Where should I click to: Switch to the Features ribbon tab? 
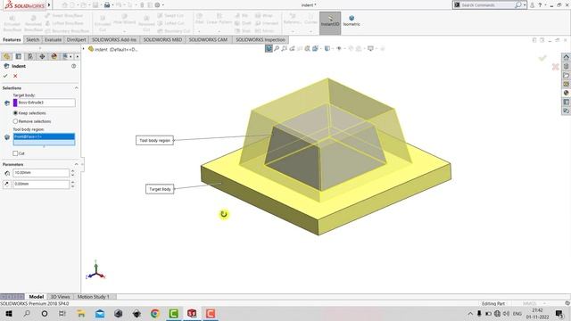(12, 39)
